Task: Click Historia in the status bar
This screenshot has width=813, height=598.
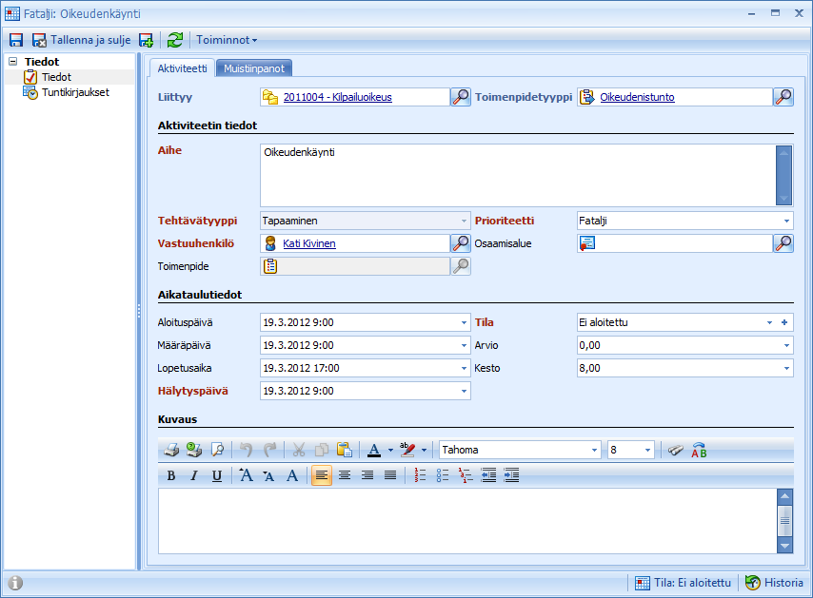Action: click(x=775, y=583)
